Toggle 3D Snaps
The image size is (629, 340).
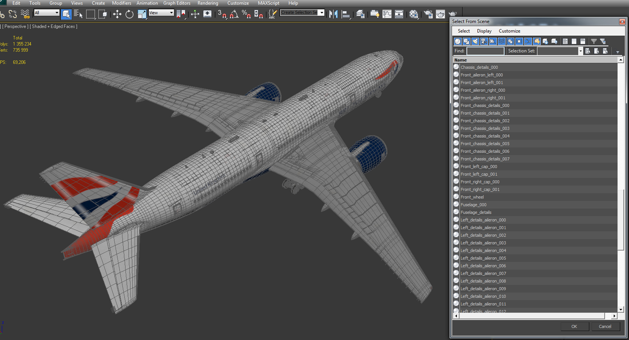(222, 14)
